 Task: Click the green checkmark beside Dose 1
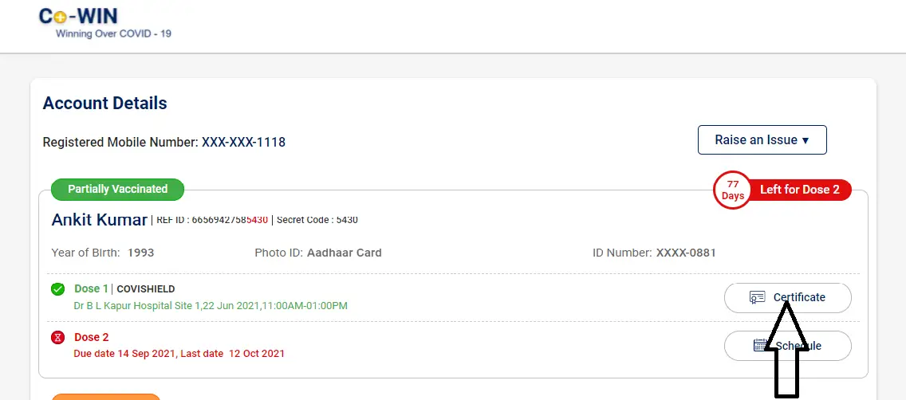coord(57,289)
